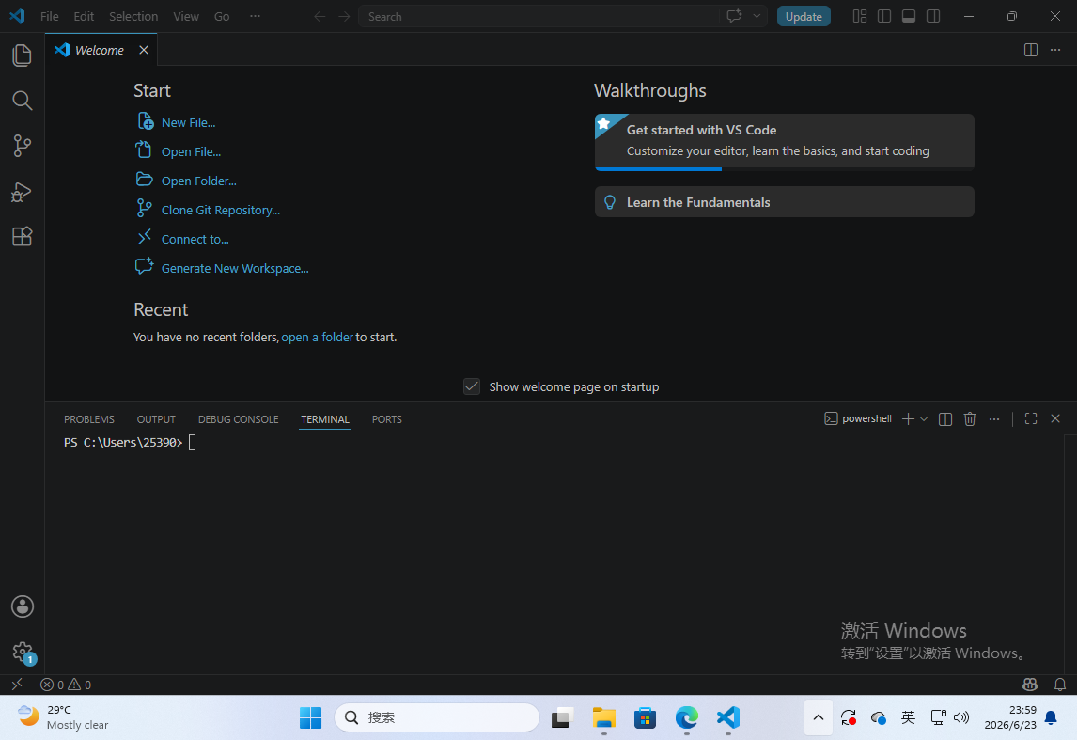Switch to the OUTPUT panel tab
This screenshot has height=740, width=1077.
coord(156,419)
